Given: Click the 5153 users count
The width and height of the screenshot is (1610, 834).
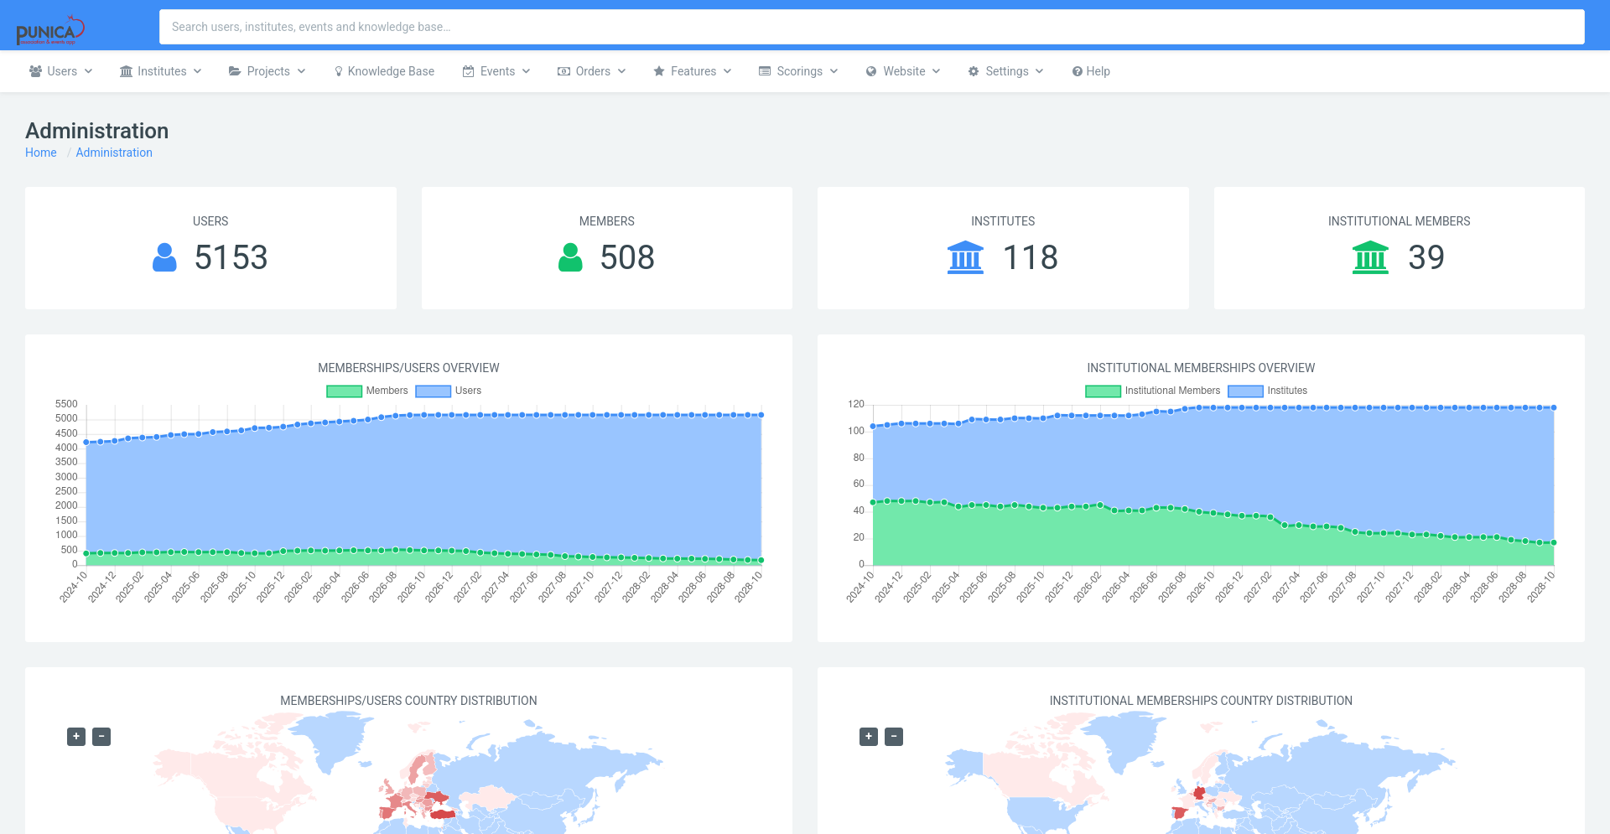Looking at the screenshot, I should [231, 257].
